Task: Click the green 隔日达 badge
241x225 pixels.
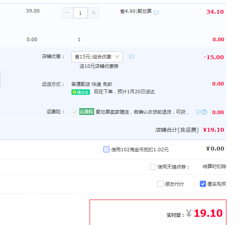Action: [x=80, y=92]
